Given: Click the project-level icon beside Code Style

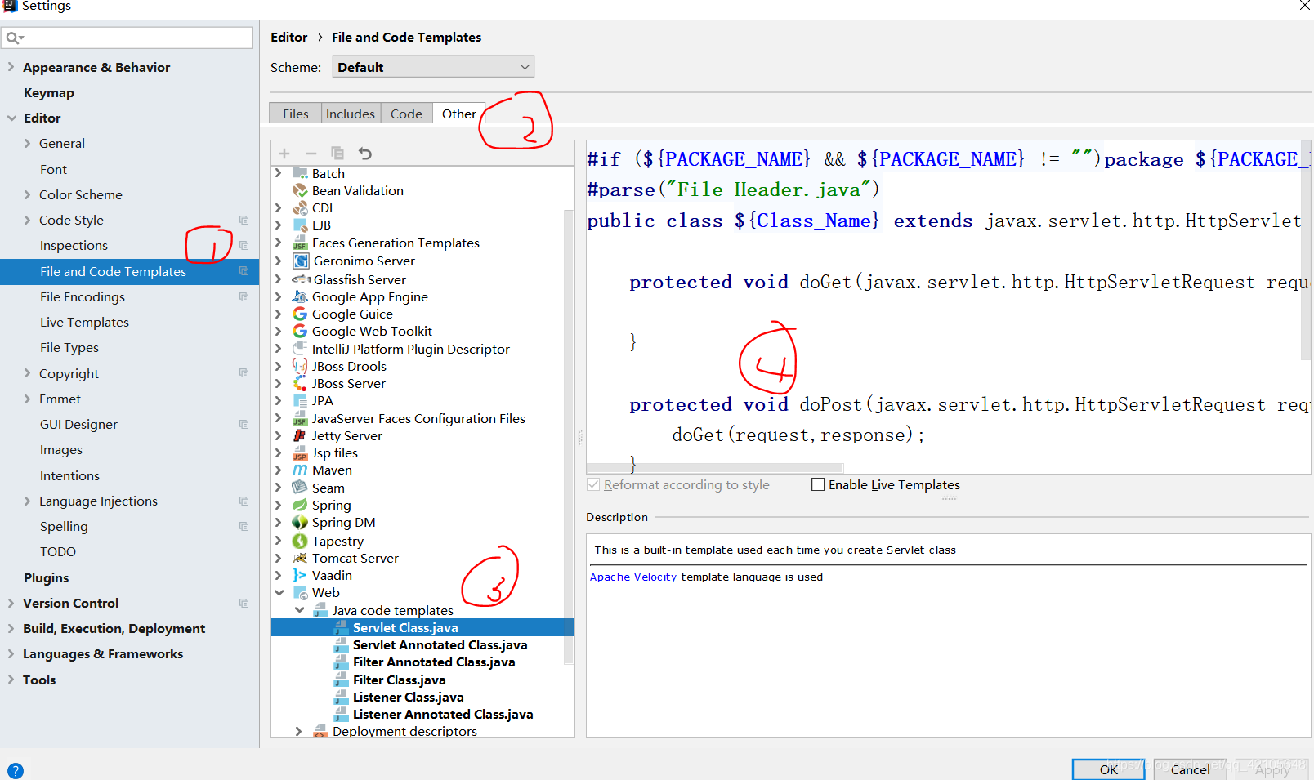Looking at the screenshot, I should click(x=244, y=220).
